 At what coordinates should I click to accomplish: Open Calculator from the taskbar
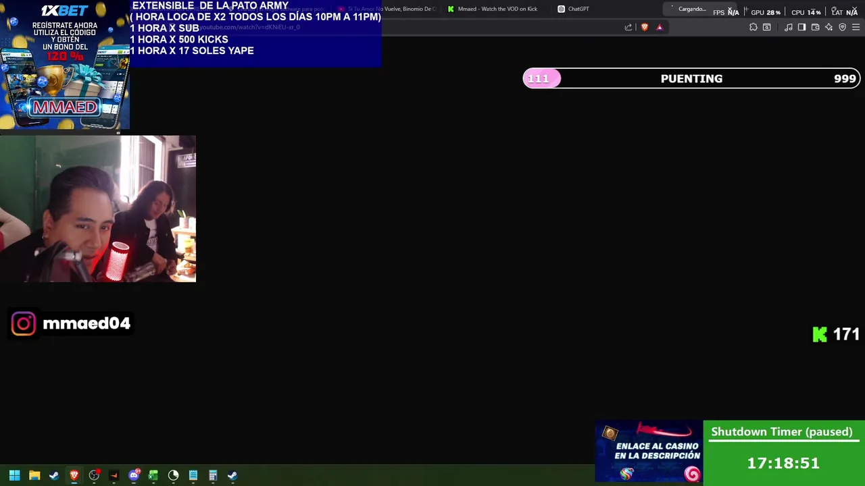[x=213, y=475]
